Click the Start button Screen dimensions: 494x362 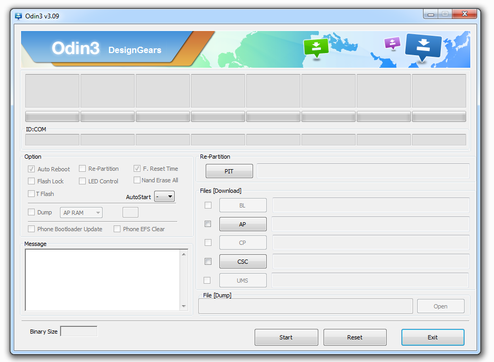pyautogui.click(x=286, y=337)
